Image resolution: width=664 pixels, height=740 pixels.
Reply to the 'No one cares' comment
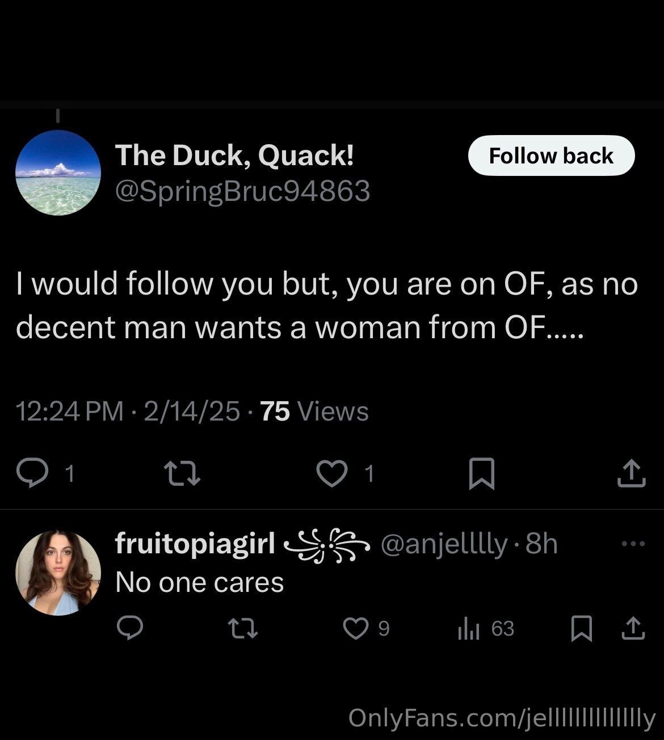tap(130, 628)
